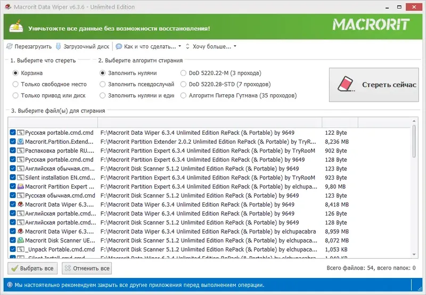This screenshot has width=426, height=295.
Task: Click file icon of Macrorit Disk Scanner UE... row
Action: (x=21, y=240)
